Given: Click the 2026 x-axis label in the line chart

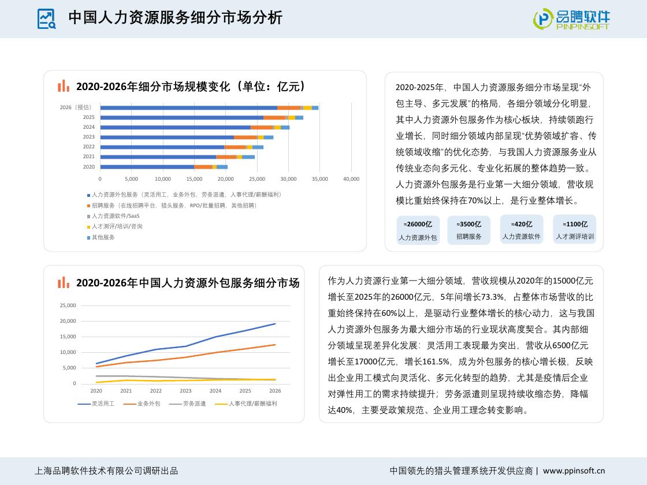Looking at the screenshot, I should click(x=275, y=391).
